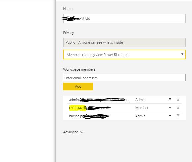The height and width of the screenshot is (162, 192).
Task: Click the Public privacy setting box
Action: point(124,42)
